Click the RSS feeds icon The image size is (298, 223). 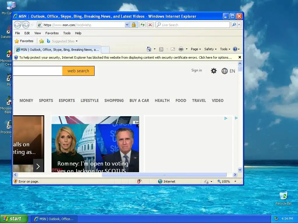pos(161,49)
